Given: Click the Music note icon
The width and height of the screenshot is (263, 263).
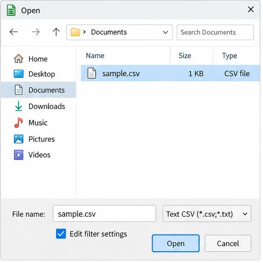Looking at the screenshot, I should 19,122.
